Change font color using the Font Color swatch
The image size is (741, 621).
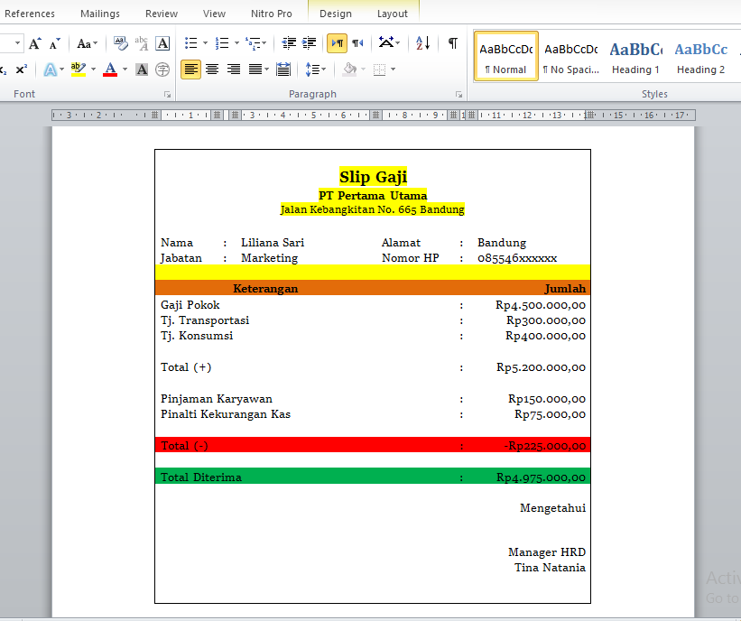pos(110,69)
